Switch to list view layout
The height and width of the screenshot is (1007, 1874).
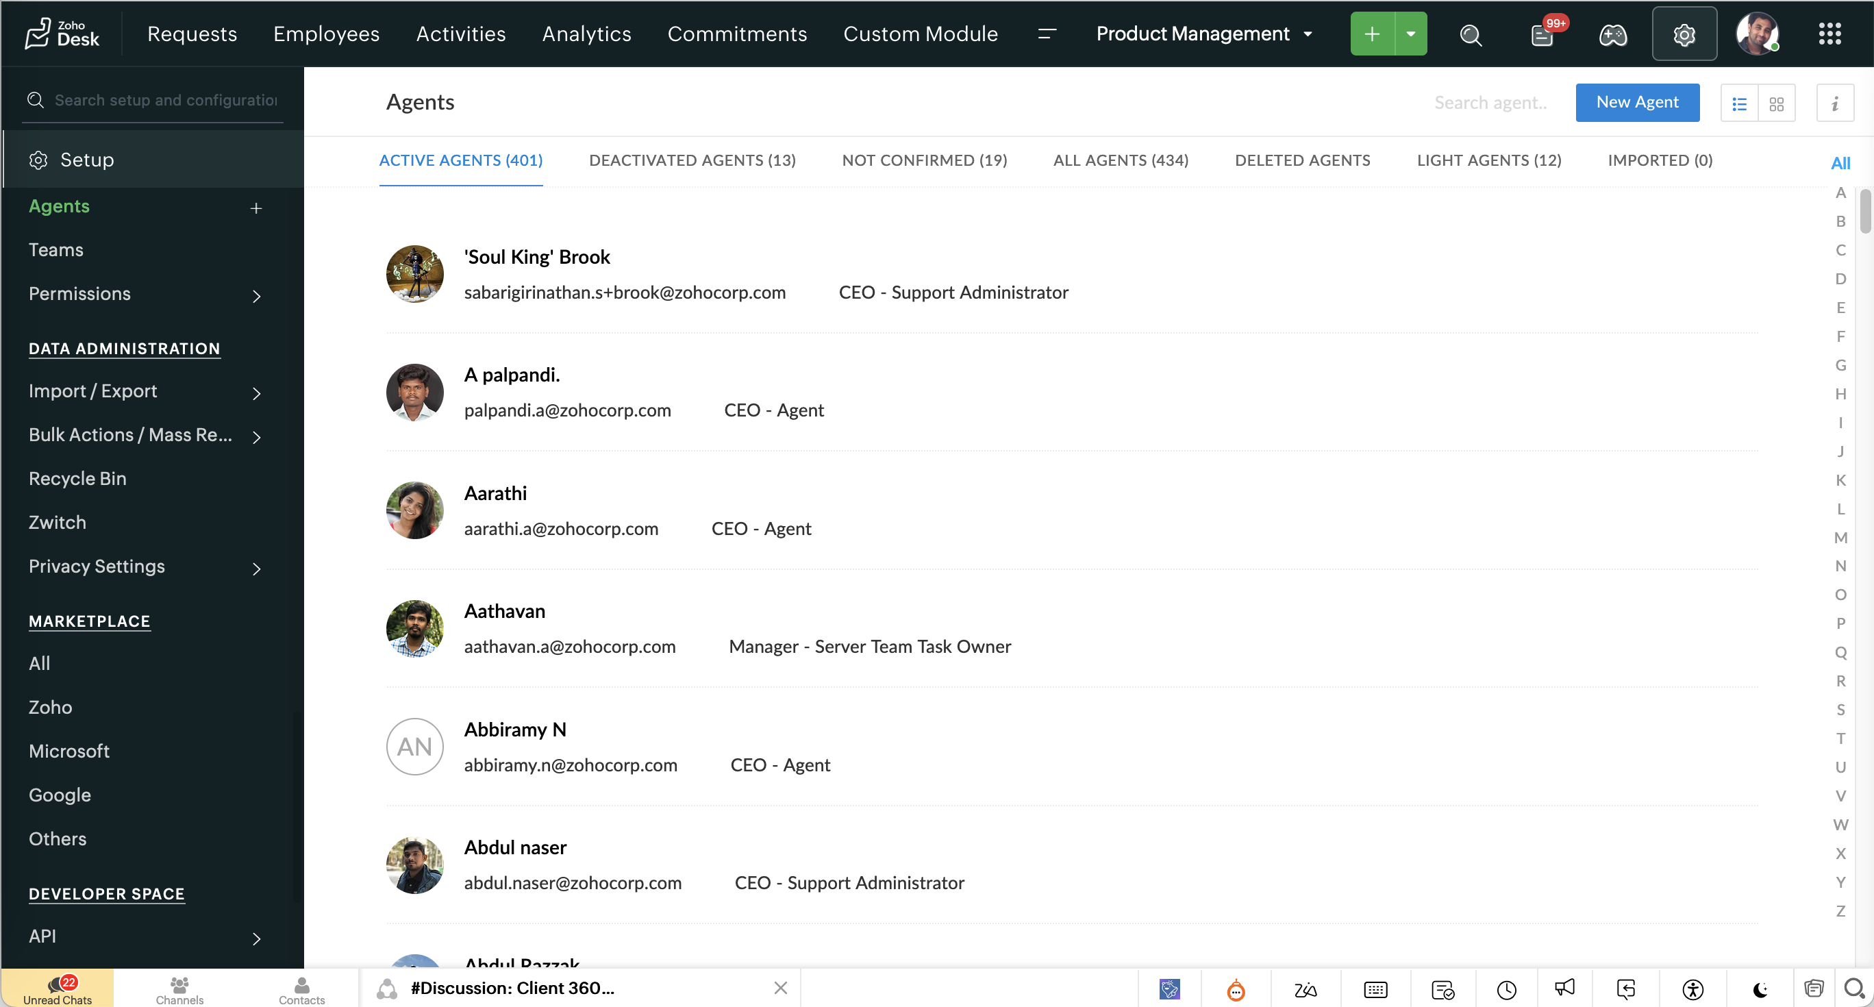point(1740,104)
